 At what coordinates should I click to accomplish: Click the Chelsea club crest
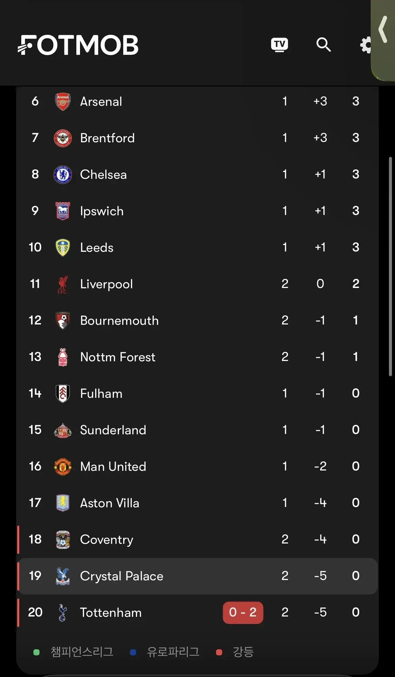click(x=63, y=174)
